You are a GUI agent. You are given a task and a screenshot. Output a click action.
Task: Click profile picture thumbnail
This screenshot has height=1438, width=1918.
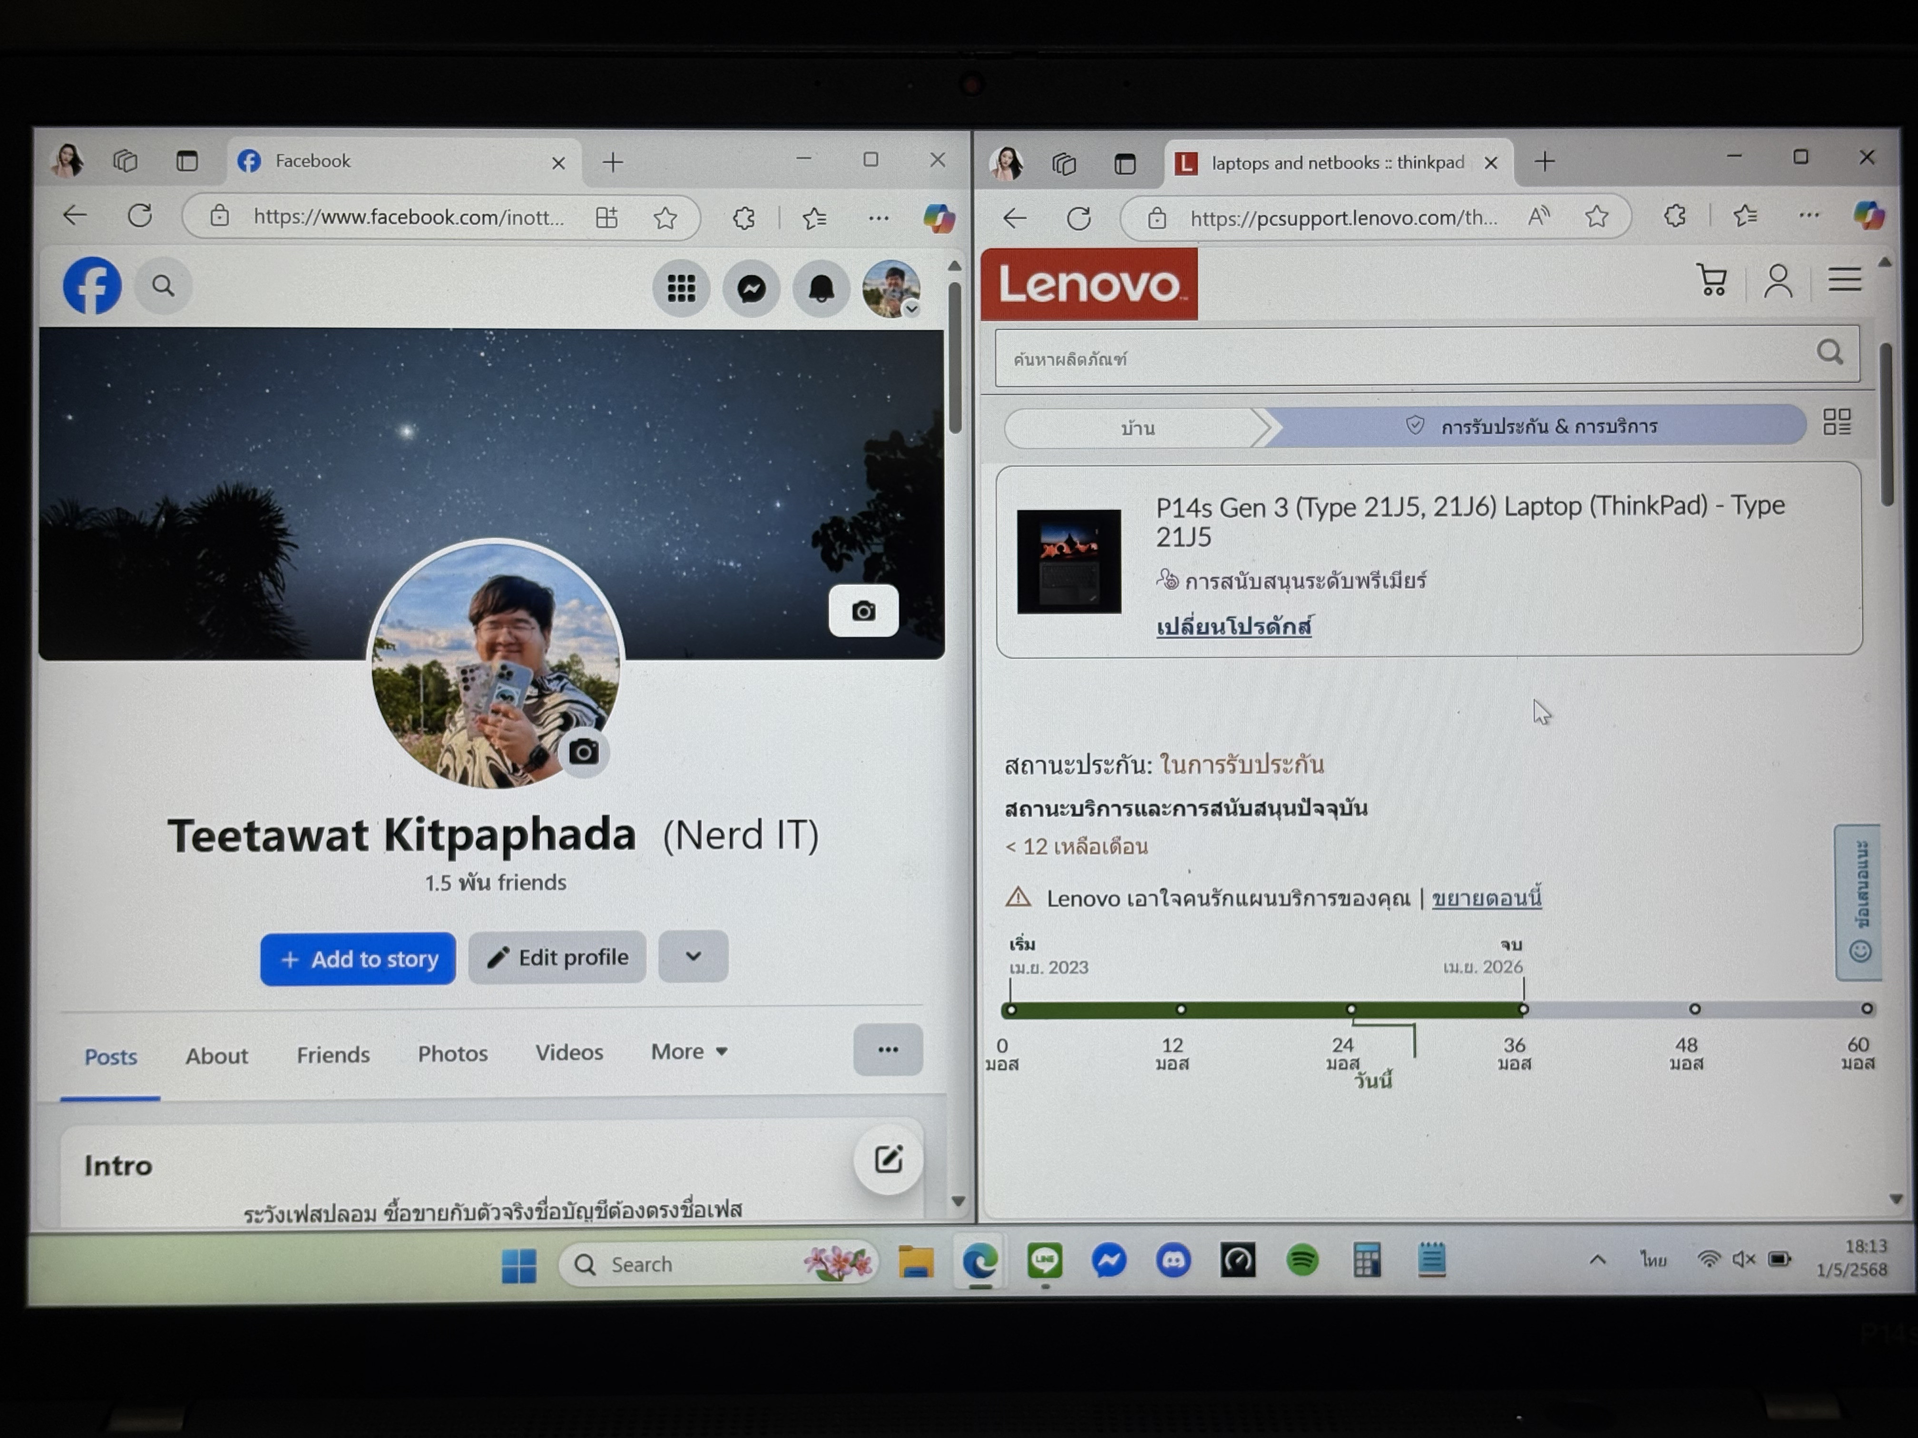[x=496, y=665]
